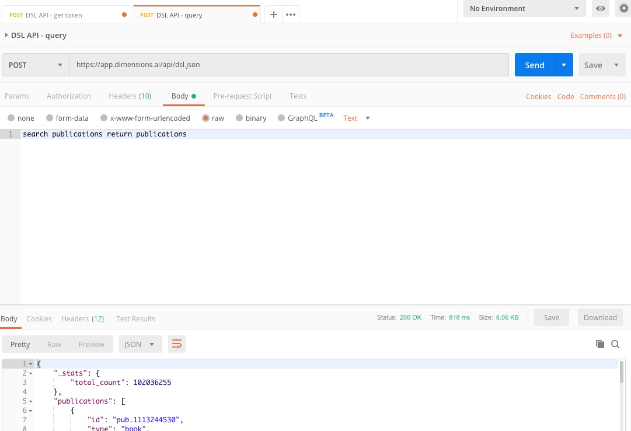Switch to DSL API - query tab
631x431 pixels.
pyautogui.click(x=196, y=15)
